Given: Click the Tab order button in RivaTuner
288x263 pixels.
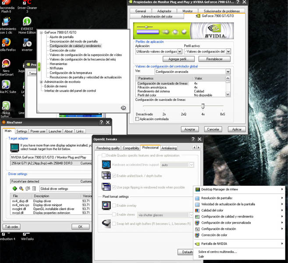Looking at the screenshot, I should point(11,227).
